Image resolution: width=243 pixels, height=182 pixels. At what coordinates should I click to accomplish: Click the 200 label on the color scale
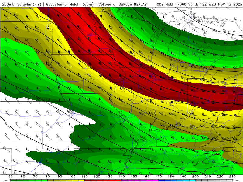(x=195, y=177)
